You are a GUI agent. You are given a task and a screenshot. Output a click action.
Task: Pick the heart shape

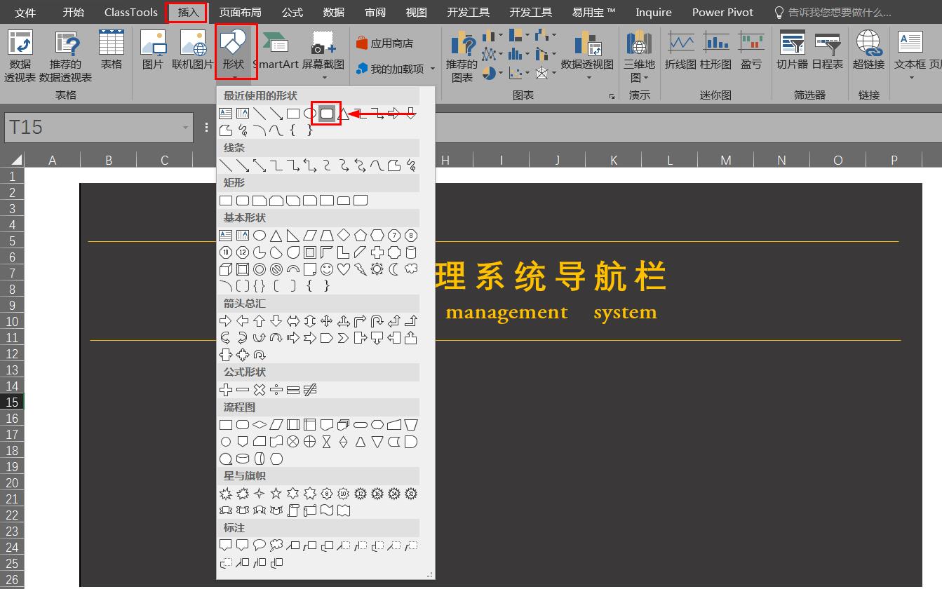click(344, 269)
